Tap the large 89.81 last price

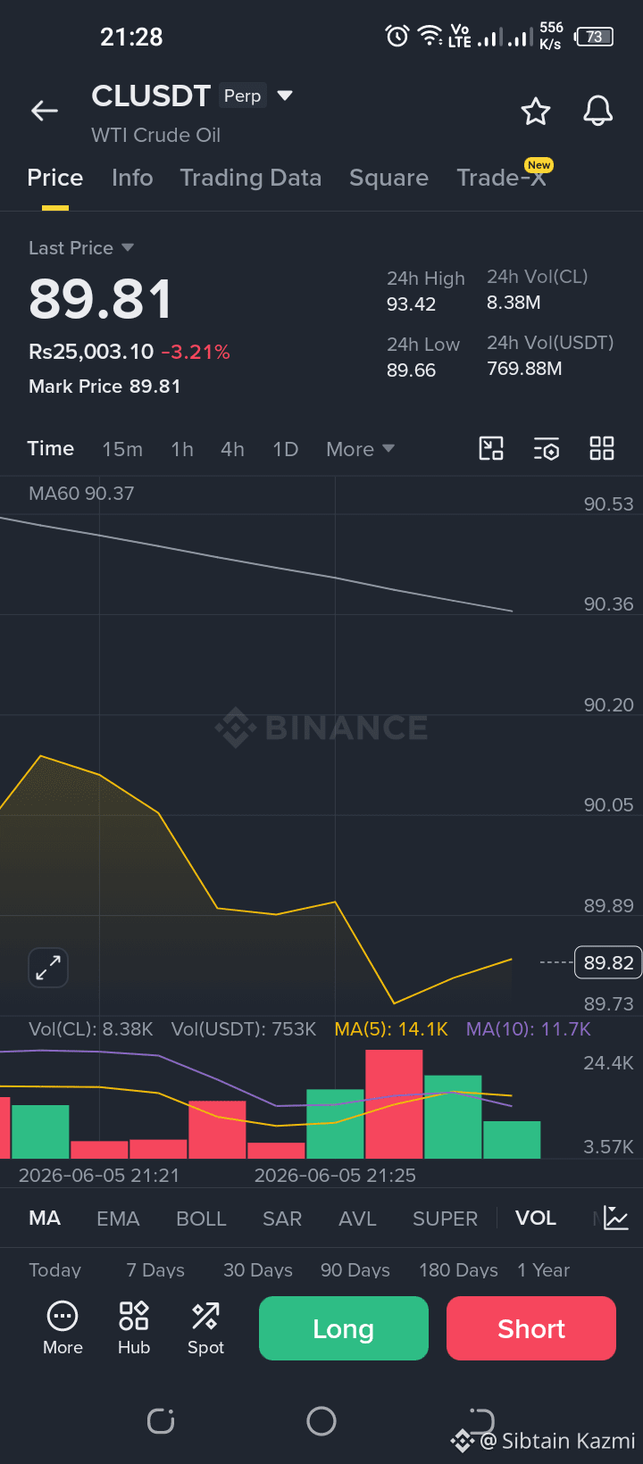click(100, 299)
